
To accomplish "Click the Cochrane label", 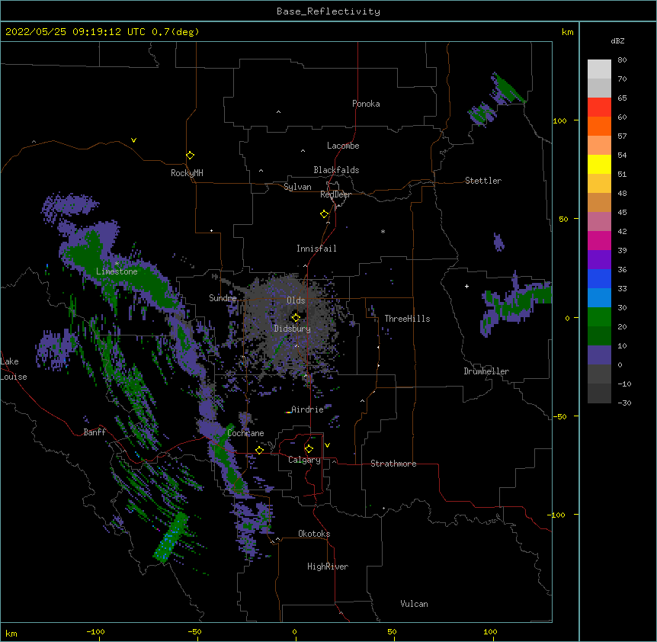I will (x=245, y=433).
